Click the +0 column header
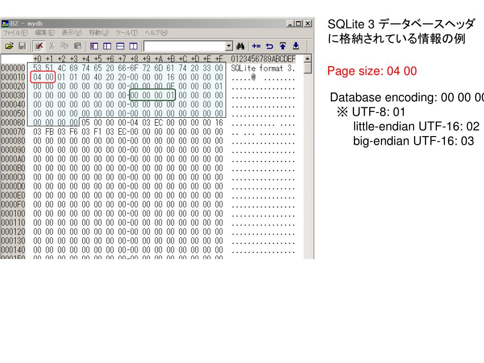This screenshot has height=363, width=484. point(37,59)
